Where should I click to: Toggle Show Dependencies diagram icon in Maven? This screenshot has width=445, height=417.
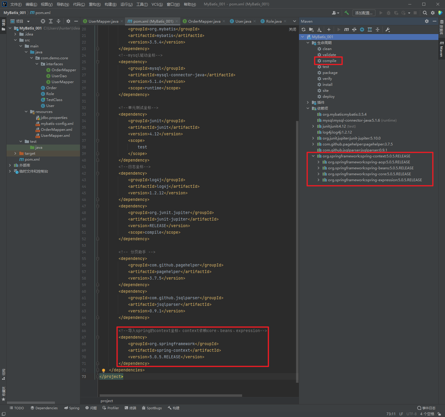coord(370,30)
